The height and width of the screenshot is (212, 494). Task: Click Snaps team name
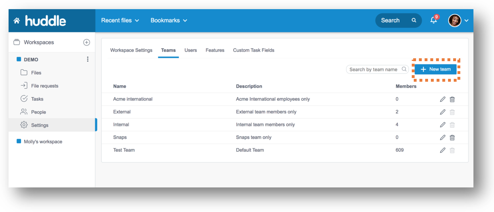(120, 137)
